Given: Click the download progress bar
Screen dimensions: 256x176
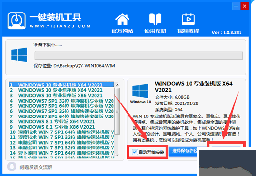Looking at the screenshot, I should pos(139,56).
